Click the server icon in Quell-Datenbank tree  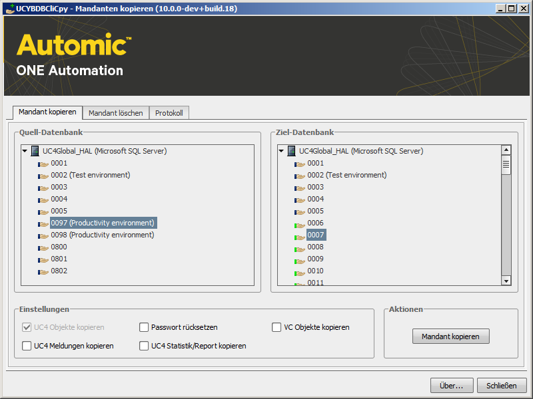click(x=35, y=151)
